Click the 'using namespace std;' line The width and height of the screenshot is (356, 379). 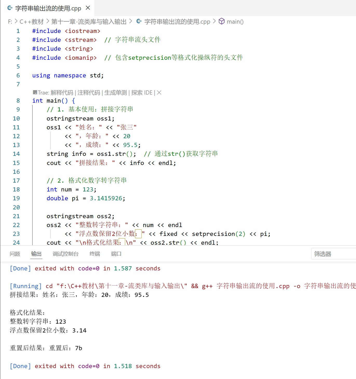point(68,75)
